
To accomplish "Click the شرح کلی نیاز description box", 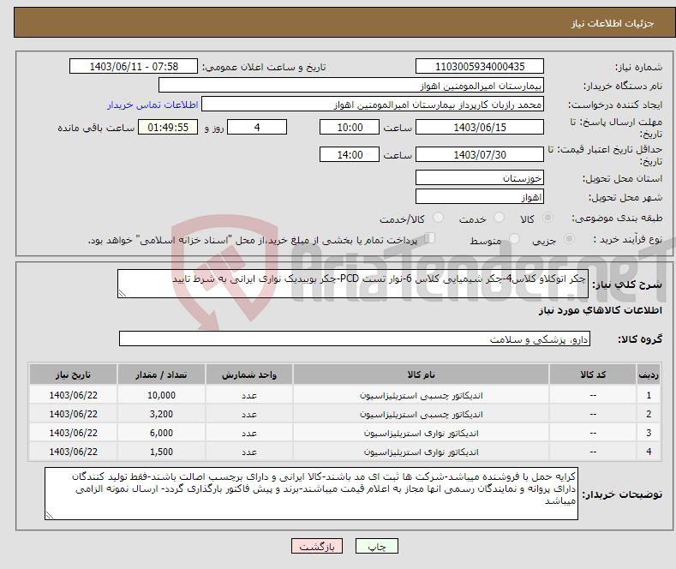I will [x=353, y=284].
